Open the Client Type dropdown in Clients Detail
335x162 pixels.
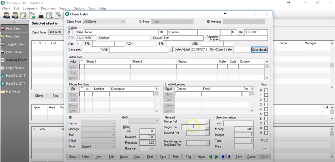click(104, 22)
